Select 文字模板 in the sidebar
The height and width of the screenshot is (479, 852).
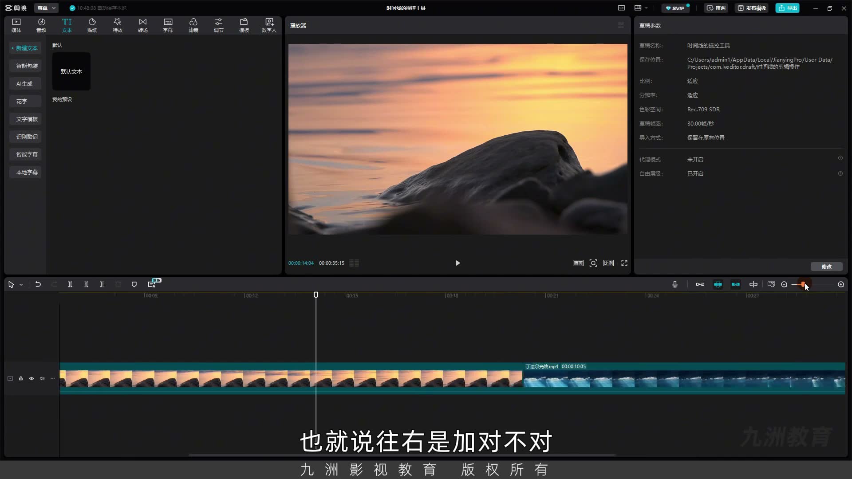pyautogui.click(x=25, y=119)
